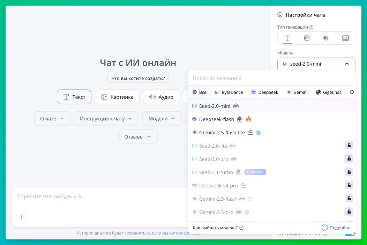The image size is (367, 245).
Task: Click lock icon on Seed-2.1-turbo row
Action: (x=349, y=172)
